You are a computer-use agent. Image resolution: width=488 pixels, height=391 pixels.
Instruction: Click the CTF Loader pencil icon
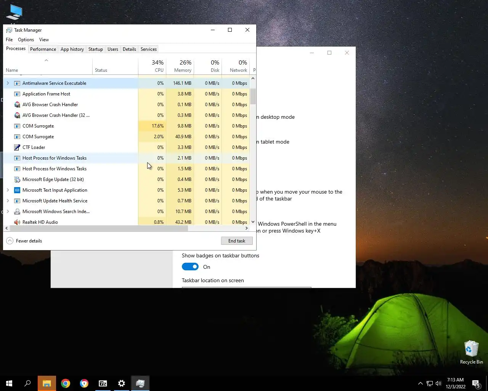pyautogui.click(x=17, y=147)
